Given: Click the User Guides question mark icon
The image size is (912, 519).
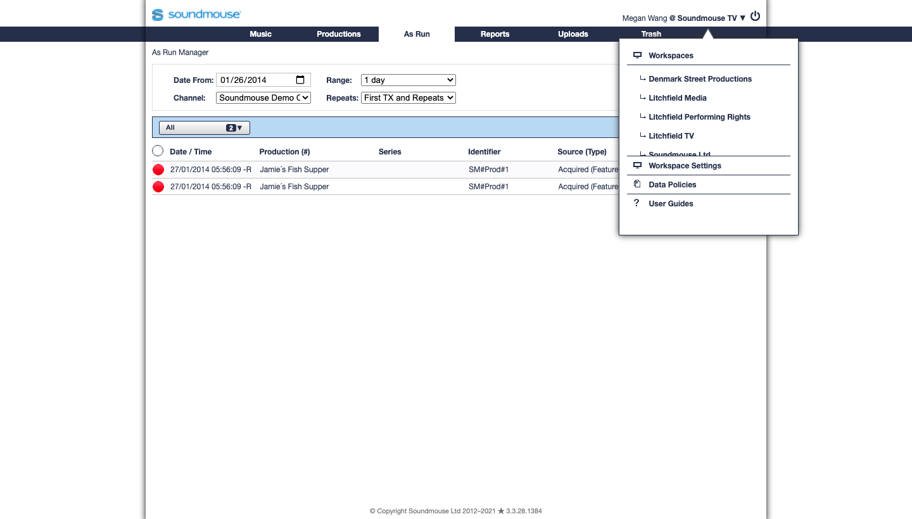Looking at the screenshot, I should coord(636,203).
